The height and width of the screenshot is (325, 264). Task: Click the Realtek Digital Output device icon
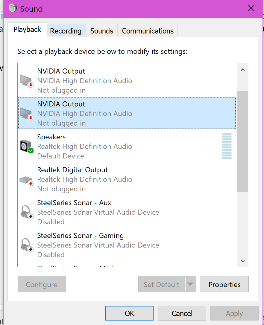(27, 181)
